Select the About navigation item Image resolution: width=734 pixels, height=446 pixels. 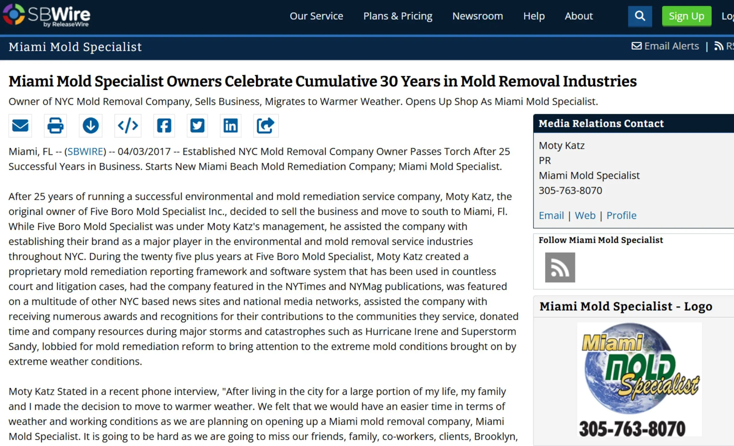tap(579, 16)
